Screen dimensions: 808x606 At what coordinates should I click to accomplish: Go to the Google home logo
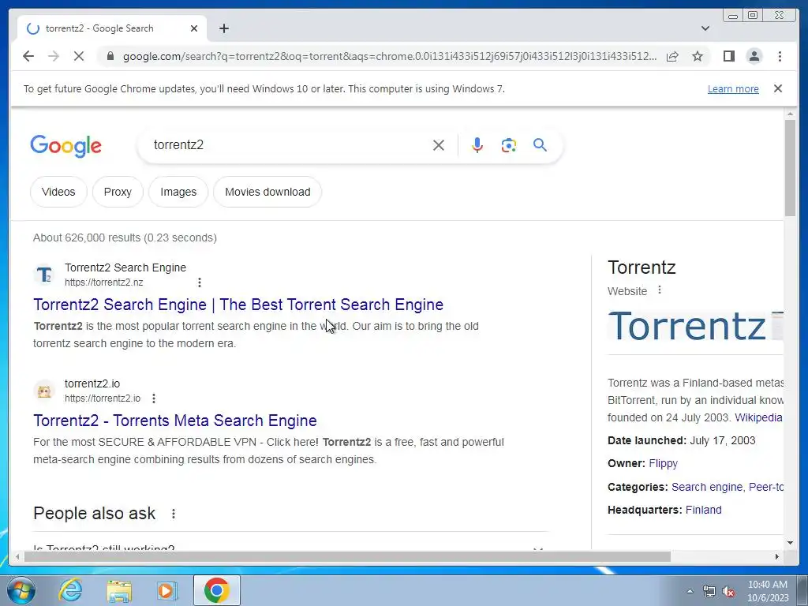66,146
